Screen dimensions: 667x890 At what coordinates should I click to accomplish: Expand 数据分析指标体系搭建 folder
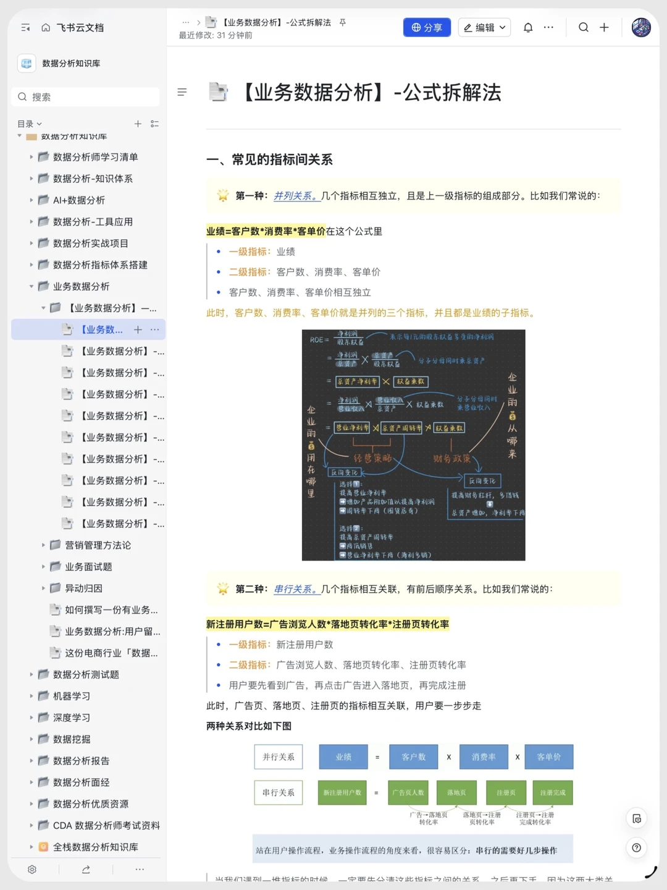[x=31, y=265]
